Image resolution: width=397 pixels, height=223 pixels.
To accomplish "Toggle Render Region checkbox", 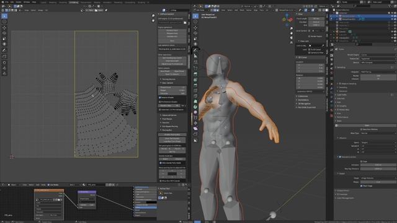I will click(x=309, y=36).
